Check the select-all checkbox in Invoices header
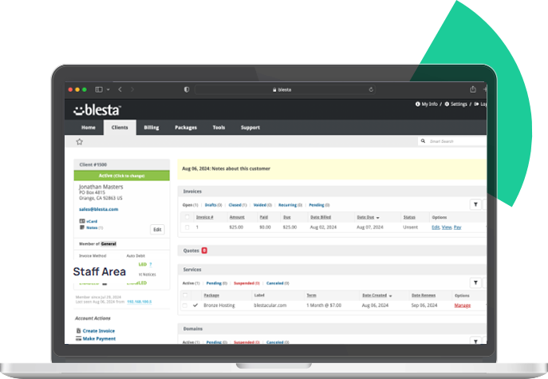The image size is (548, 379). 187,216
